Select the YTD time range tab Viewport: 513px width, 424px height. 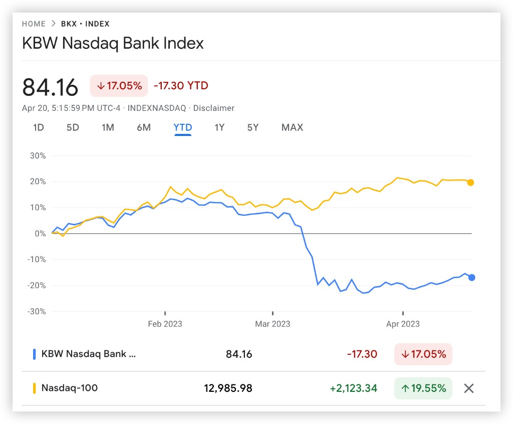point(183,127)
